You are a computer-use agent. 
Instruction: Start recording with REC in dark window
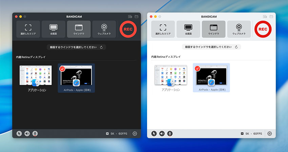pyautogui.click(x=128, y=29)
